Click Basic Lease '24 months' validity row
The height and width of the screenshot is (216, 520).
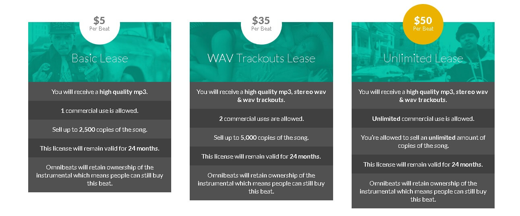point(99,148)
